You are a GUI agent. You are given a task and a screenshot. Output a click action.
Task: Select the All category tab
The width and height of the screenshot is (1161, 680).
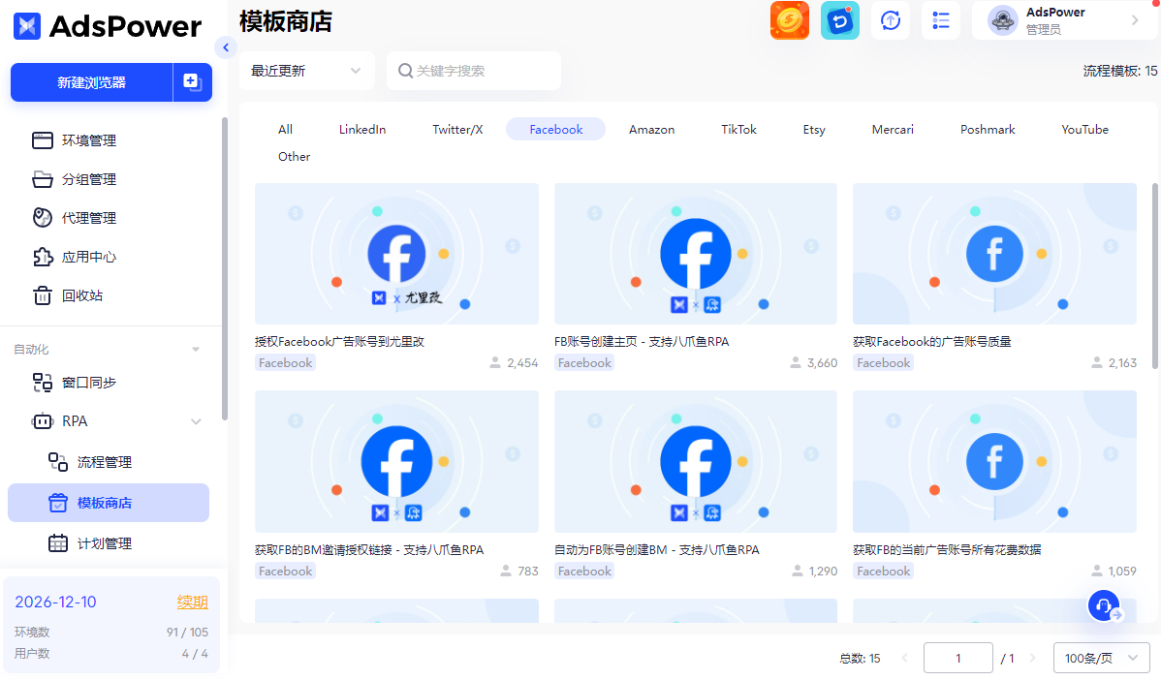click(285, 130)
